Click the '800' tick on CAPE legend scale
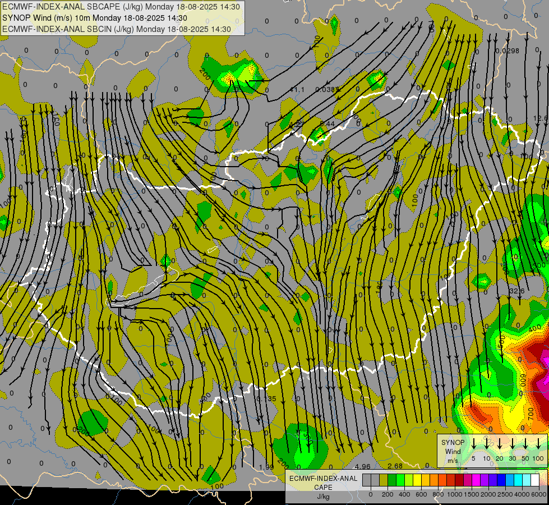This screenshot has width=549, height=505. tap(438, 494)
